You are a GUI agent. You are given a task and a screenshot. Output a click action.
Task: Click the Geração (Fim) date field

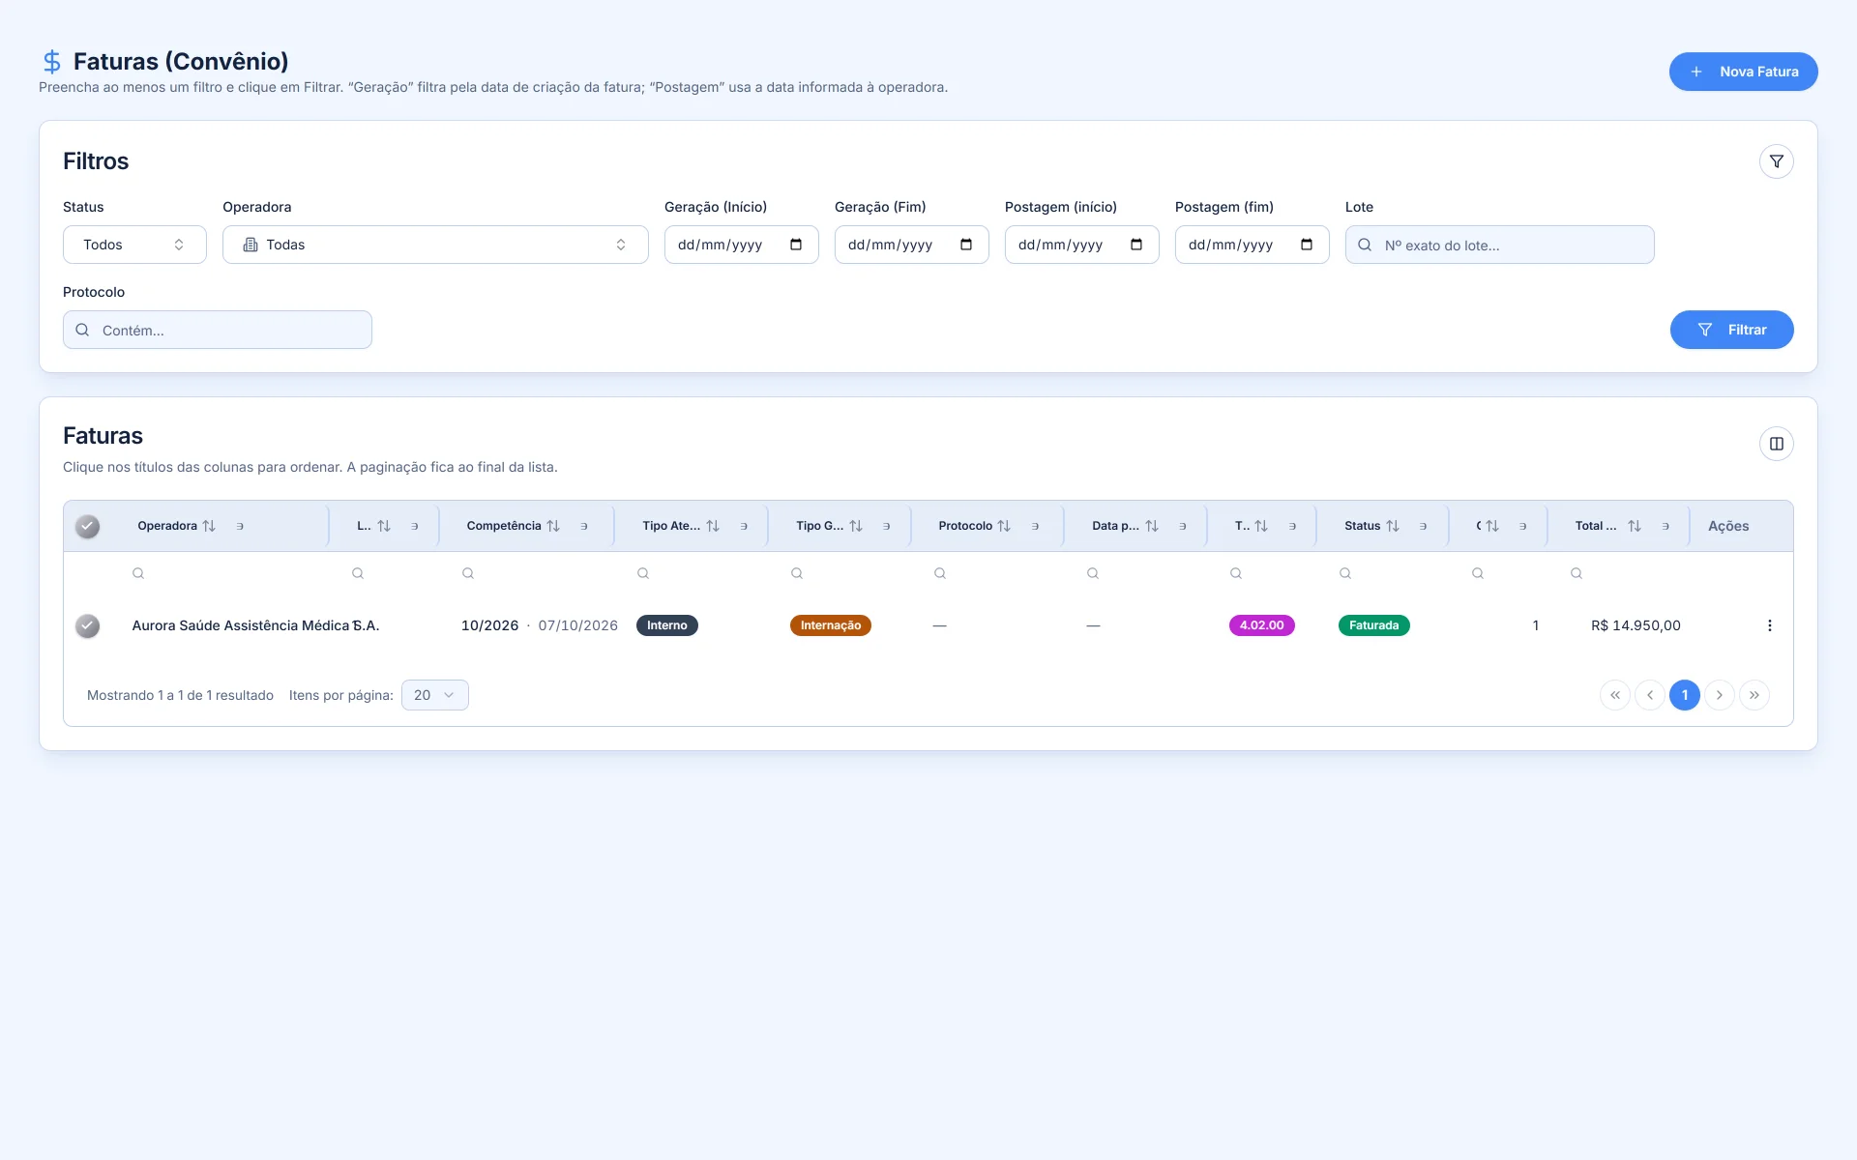pos(911,245)
